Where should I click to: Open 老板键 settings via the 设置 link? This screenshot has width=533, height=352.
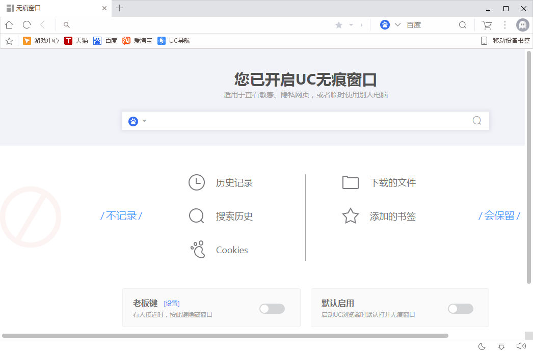172,303
